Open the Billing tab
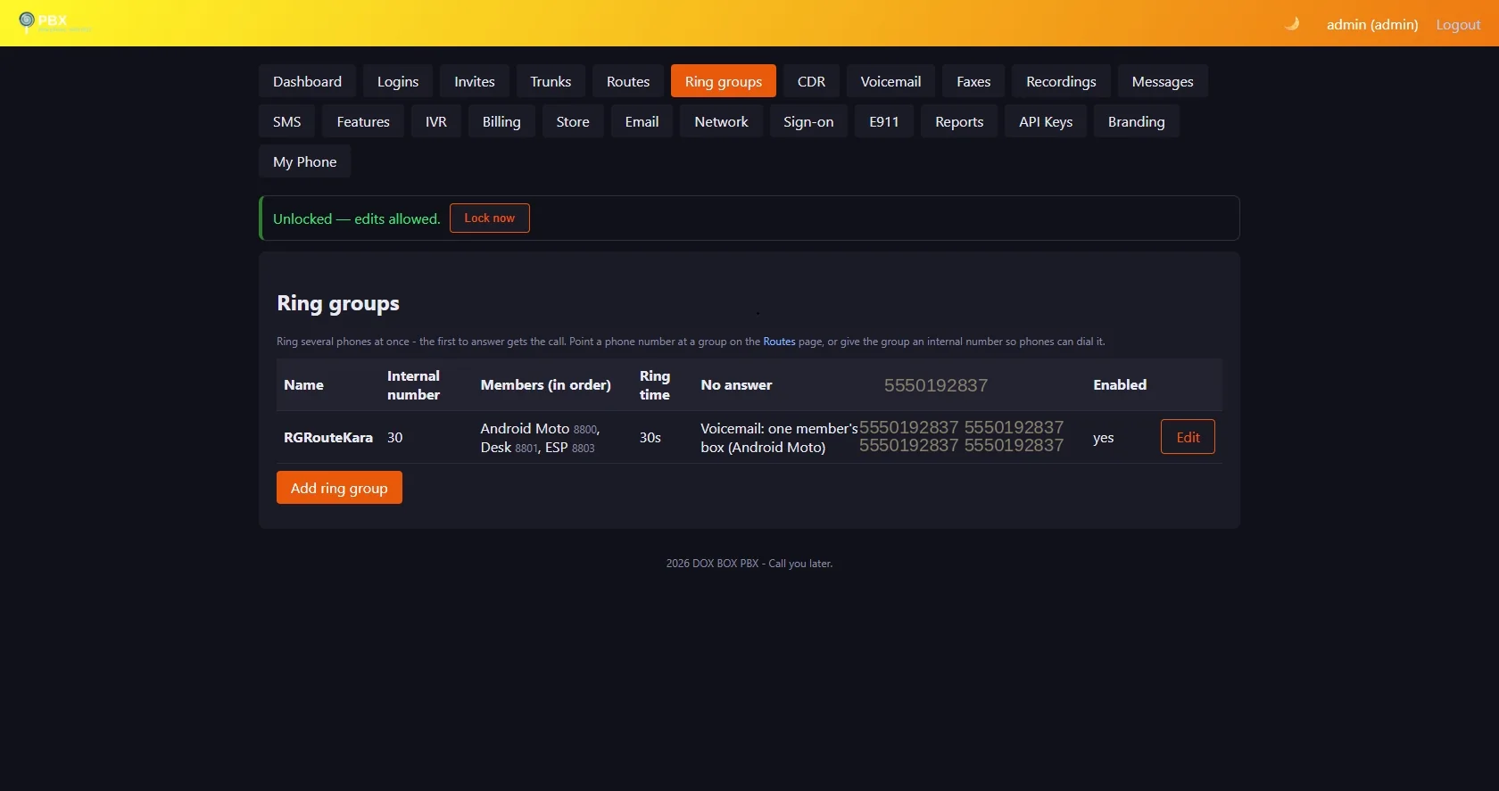 [501, 121]
